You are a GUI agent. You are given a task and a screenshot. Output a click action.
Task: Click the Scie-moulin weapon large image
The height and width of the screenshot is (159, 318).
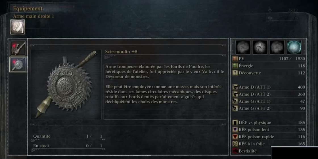click(x=66, y=84)
